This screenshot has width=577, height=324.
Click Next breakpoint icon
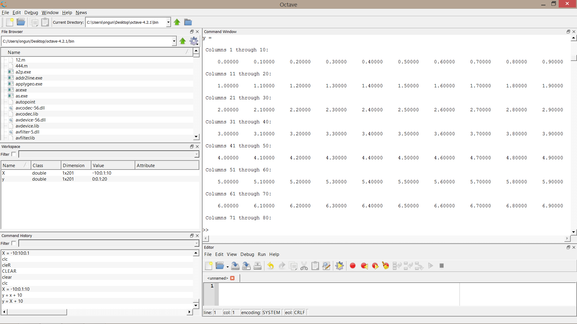click(375, 266)
